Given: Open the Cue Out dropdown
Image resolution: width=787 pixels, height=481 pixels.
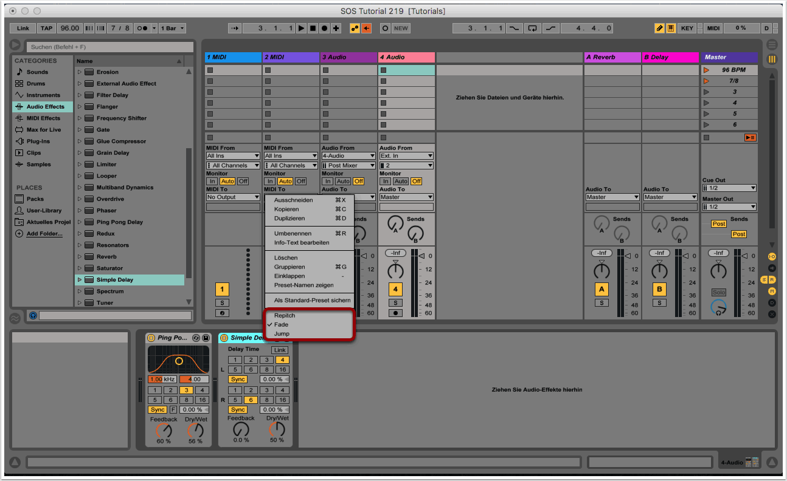Looking at the screenshot, I should (x=729, y=188).
